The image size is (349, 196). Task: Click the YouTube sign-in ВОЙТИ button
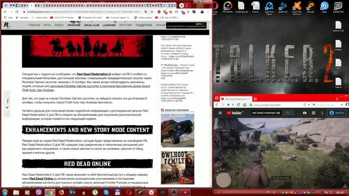point(336,113)
